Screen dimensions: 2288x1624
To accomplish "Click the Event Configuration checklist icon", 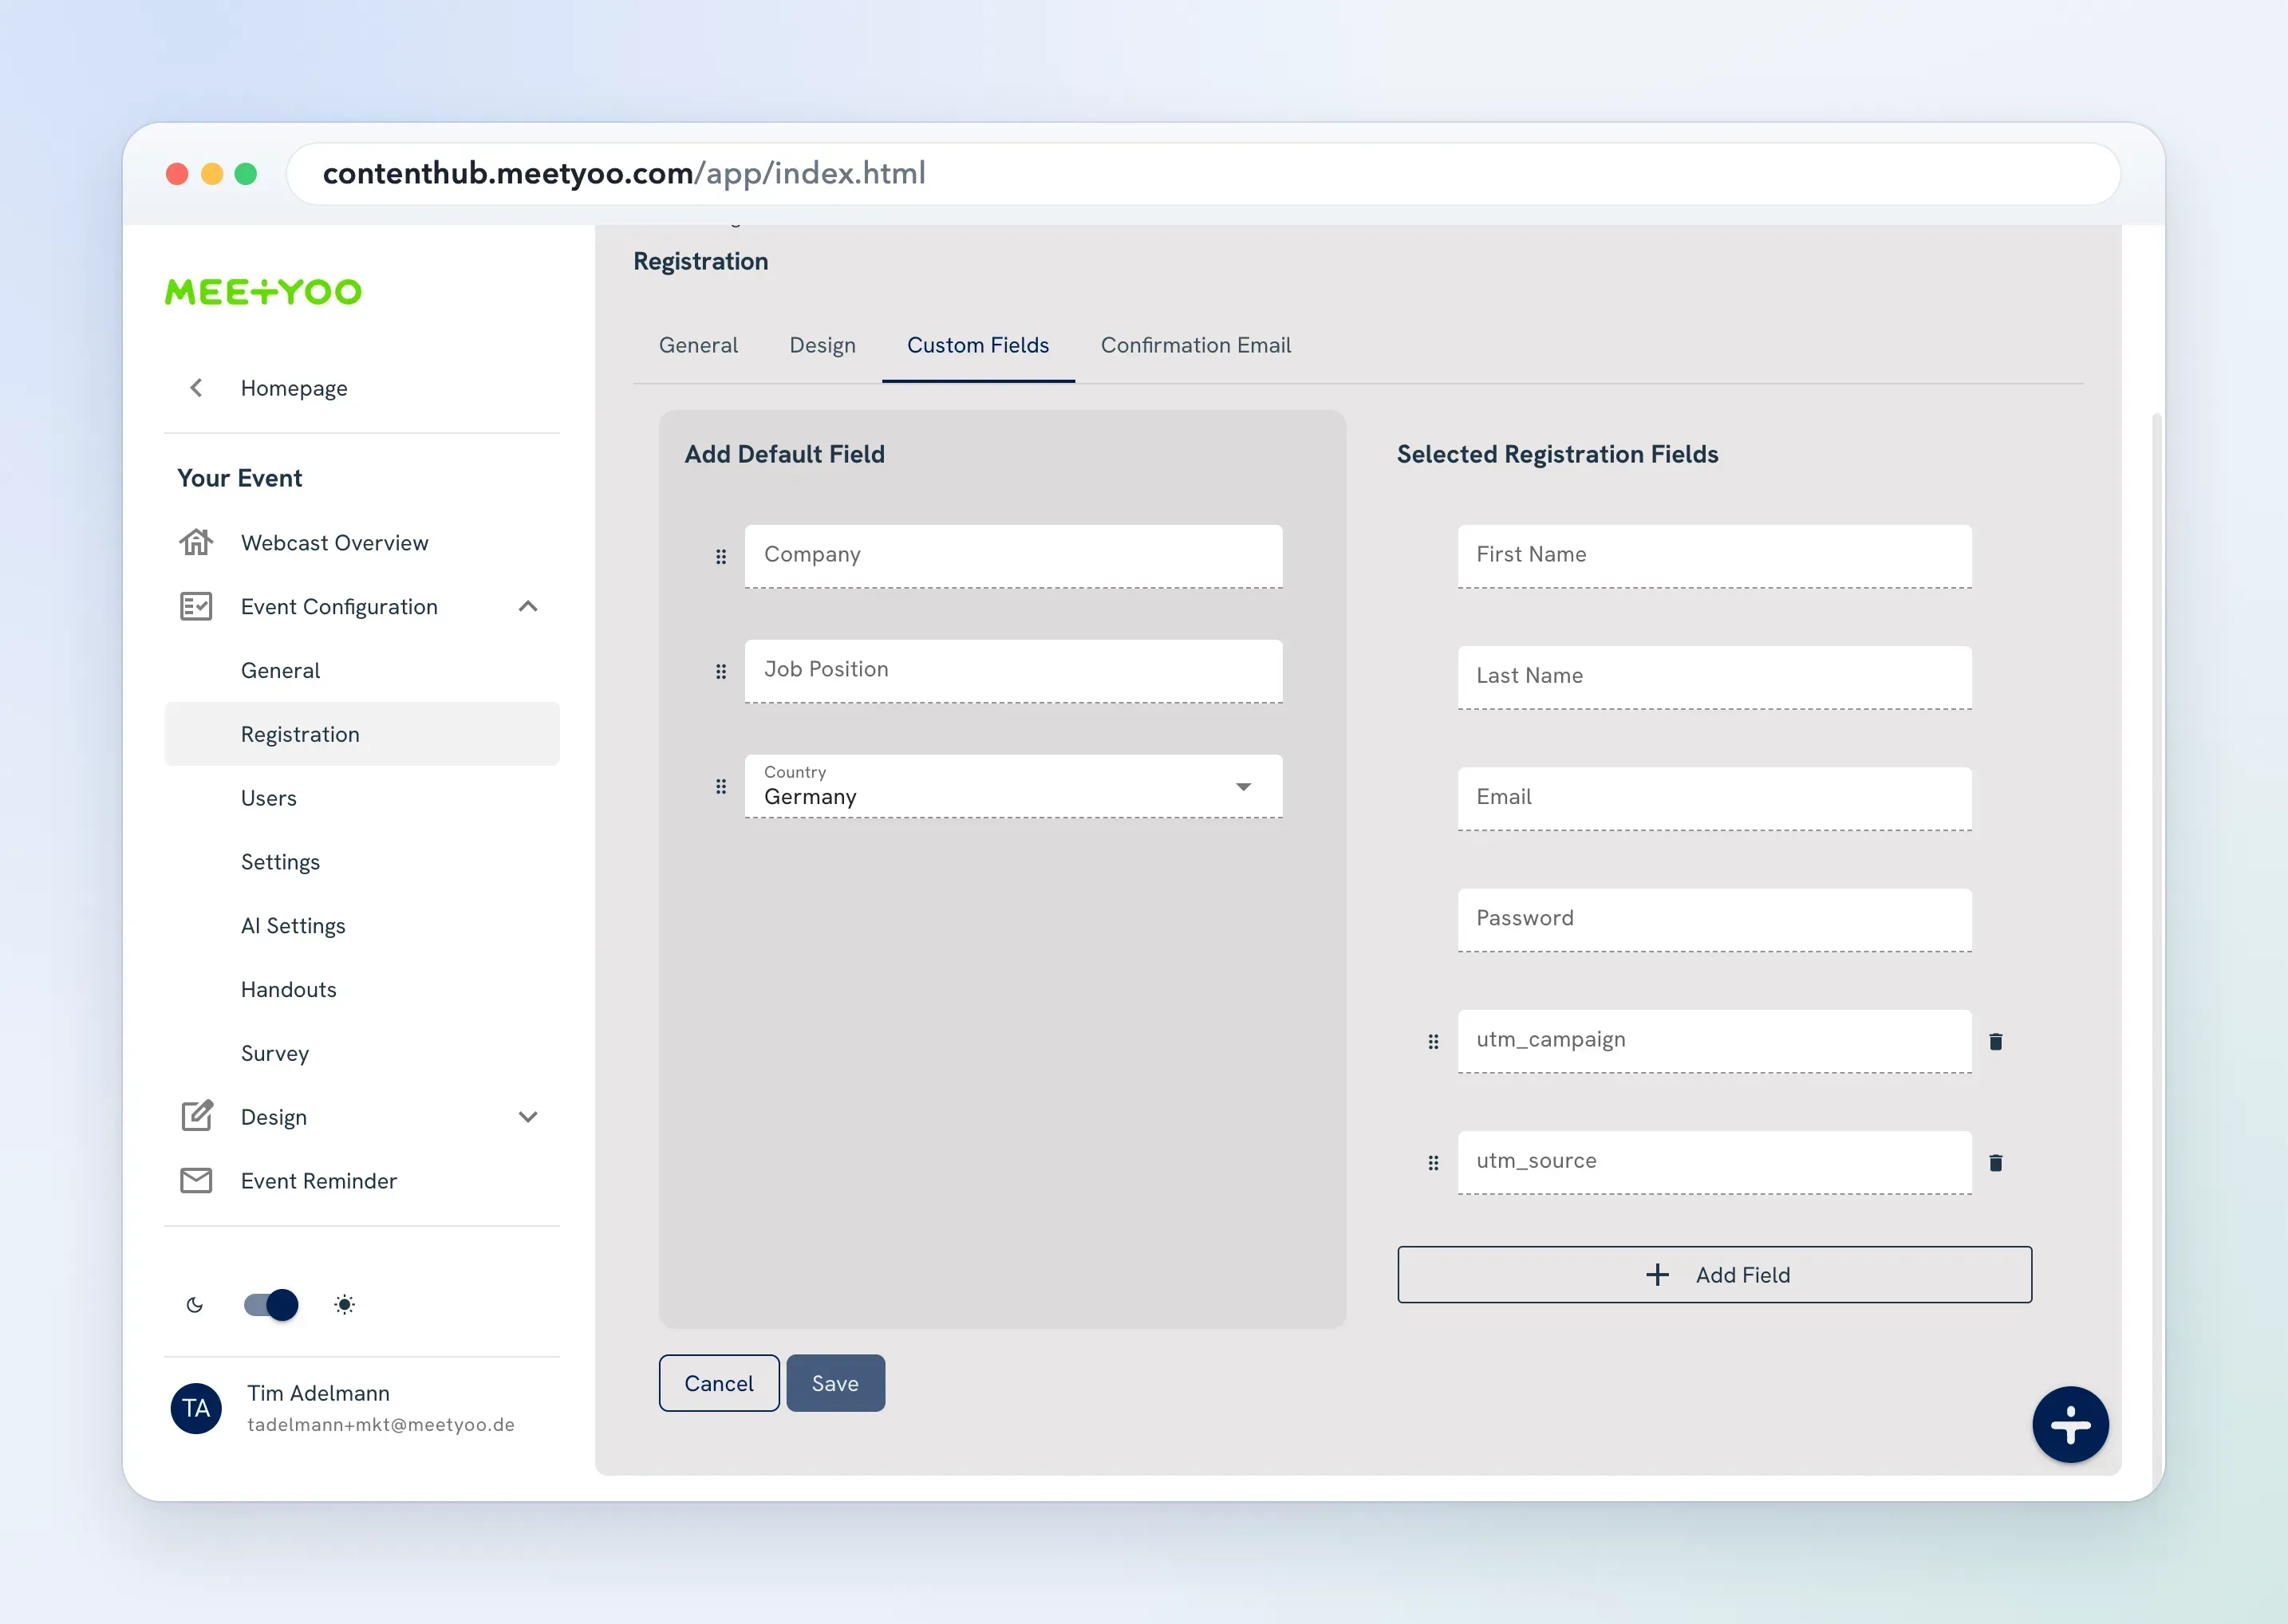I will pyautogui.click(x=196, y=606).
